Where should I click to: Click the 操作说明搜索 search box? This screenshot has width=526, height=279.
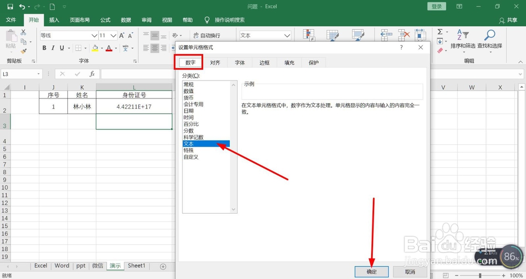click(x=229, y=20)
